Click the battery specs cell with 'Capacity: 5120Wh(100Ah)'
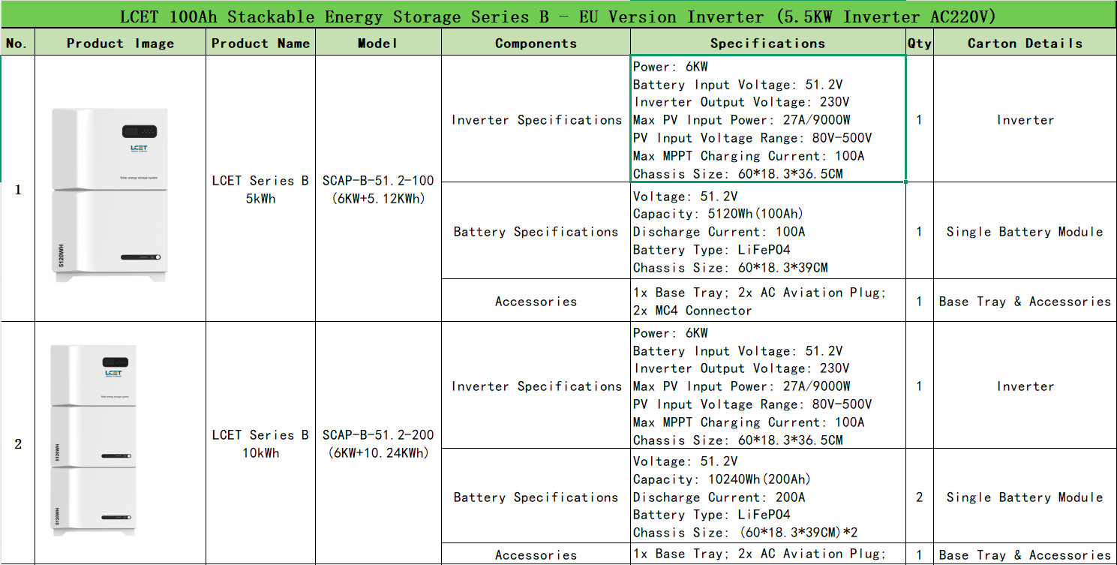Screen dimensions: 1117x565 click(767, 231)
